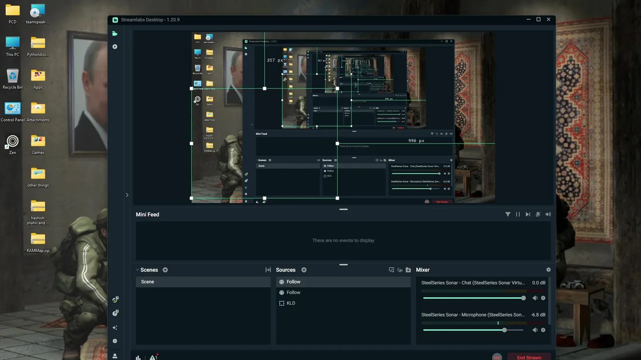Viewport: 641px width, 360px height.
Task: Skip the current alert in Mini Feed
Action: click(528, 214)
